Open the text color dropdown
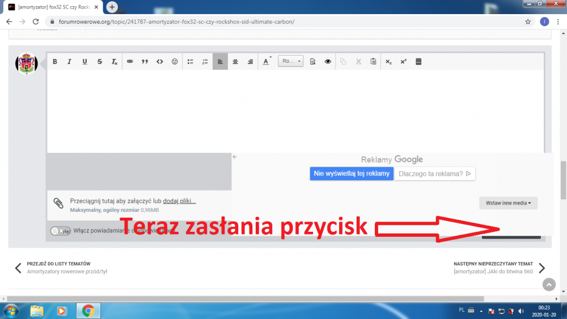This screenshot has height=319, width=567. 266,62
